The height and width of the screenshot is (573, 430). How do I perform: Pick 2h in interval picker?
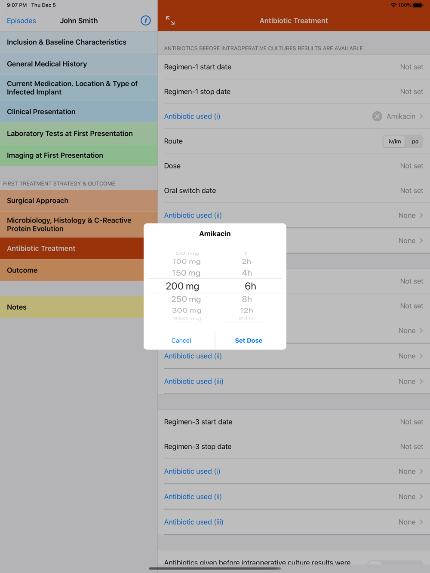pyautogui.click(x=246, y=262)
